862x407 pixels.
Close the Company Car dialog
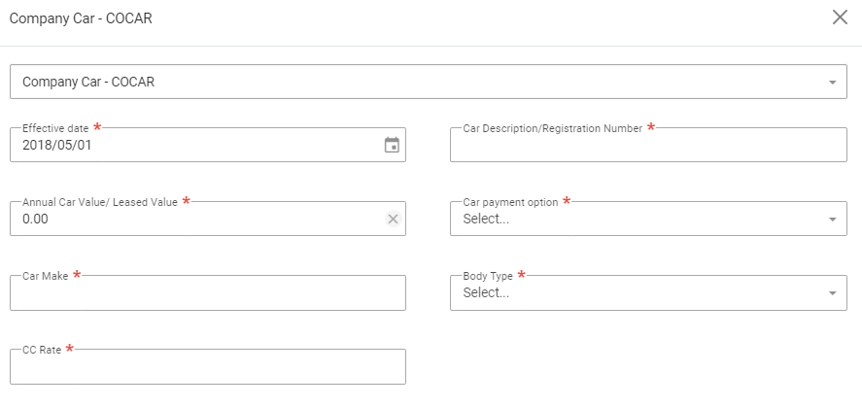coord(840,17)
